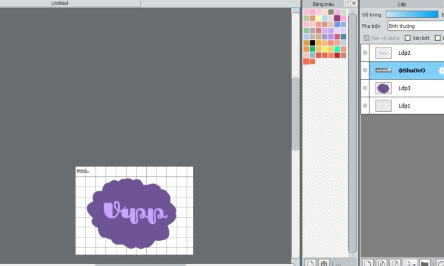Close the Bảng màu palette panel
444x266 pixels.
pyautogui.click(x=354, y=3)
